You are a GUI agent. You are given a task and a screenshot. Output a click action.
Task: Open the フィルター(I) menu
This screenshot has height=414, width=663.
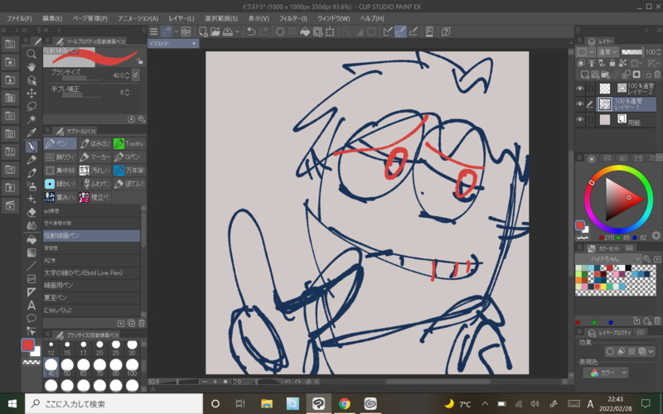[293, 18]
